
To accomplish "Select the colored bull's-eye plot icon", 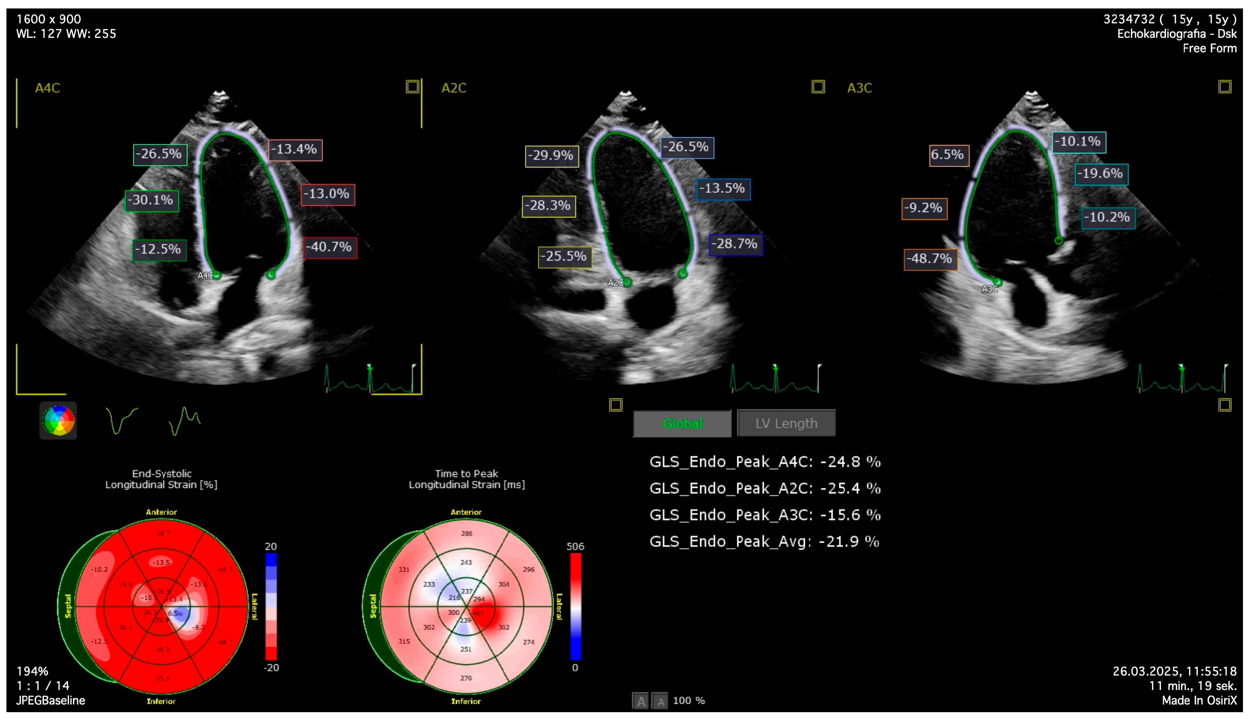I will pyautogui.click(x=58, y=421).
